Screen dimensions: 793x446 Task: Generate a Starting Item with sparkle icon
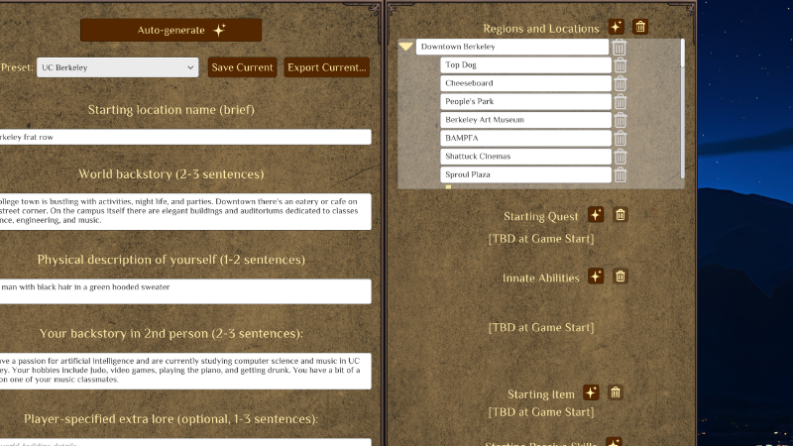click(591, 393)
